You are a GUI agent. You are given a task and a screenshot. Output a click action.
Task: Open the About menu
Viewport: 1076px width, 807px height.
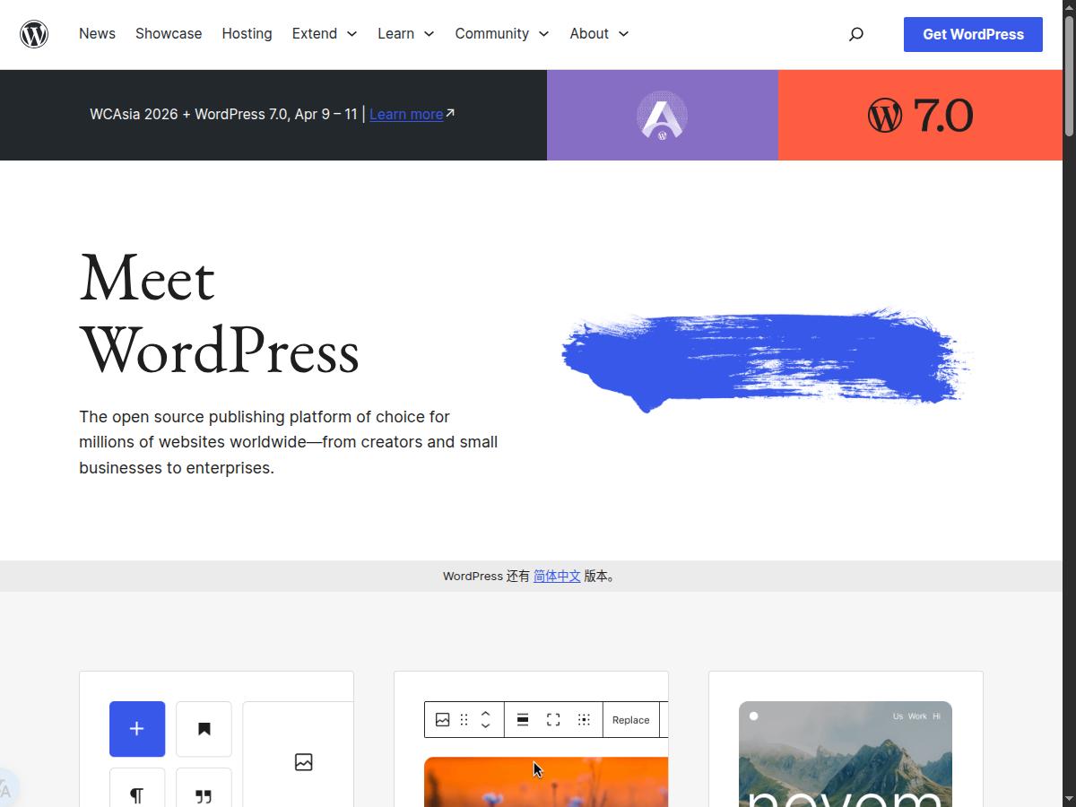[597, 33]
